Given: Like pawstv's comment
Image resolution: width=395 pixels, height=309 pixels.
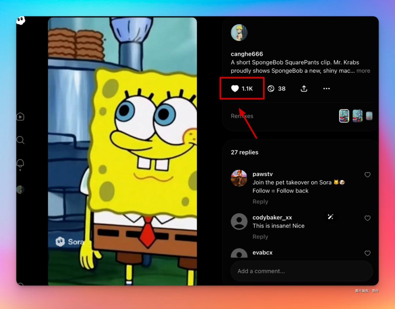Looking at the screenshot, I should click(368, 175).
